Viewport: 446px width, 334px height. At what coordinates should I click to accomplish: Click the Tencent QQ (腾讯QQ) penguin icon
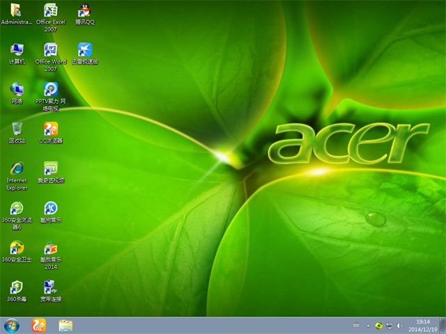pos(84,10)
